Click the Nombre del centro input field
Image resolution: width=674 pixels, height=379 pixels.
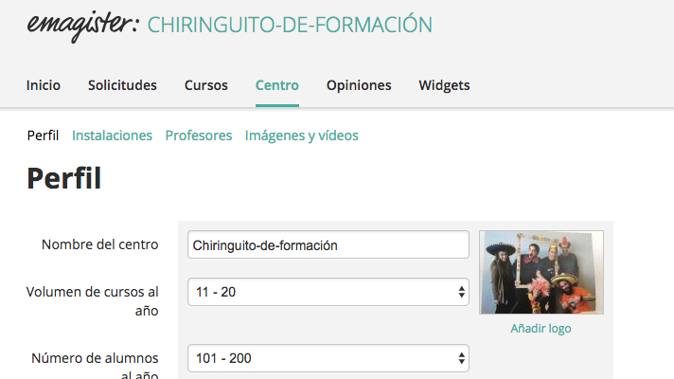(328, 244)
